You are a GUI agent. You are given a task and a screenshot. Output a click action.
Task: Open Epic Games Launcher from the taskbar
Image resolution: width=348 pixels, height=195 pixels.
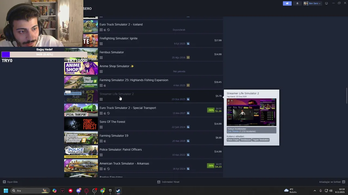(110, 191)
